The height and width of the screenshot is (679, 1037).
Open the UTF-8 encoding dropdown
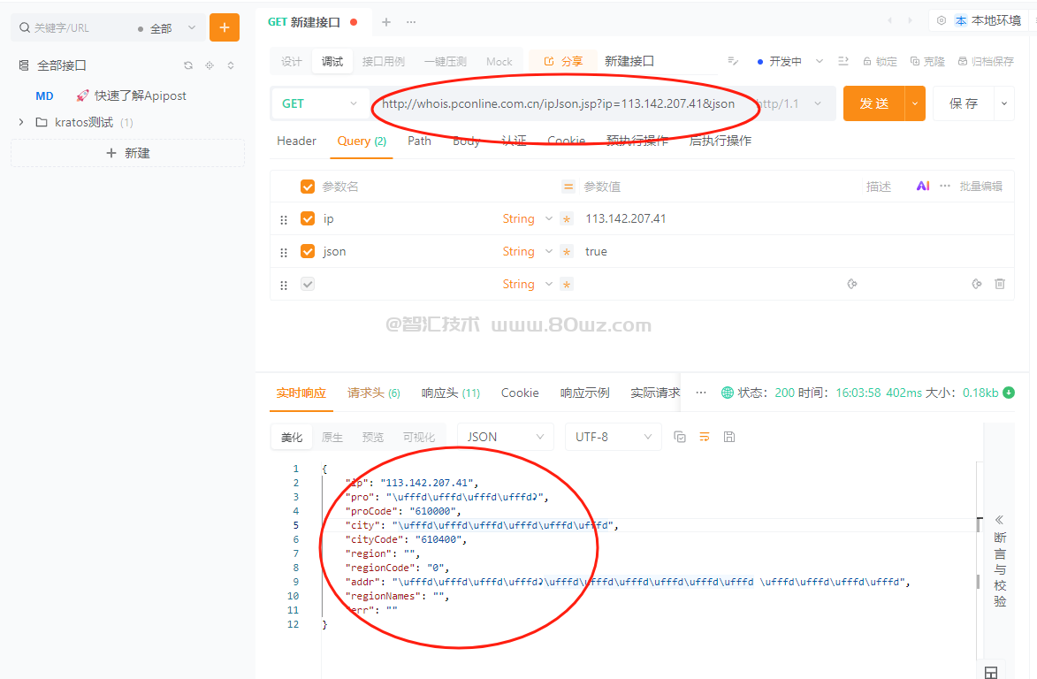[x=615, y=437]
